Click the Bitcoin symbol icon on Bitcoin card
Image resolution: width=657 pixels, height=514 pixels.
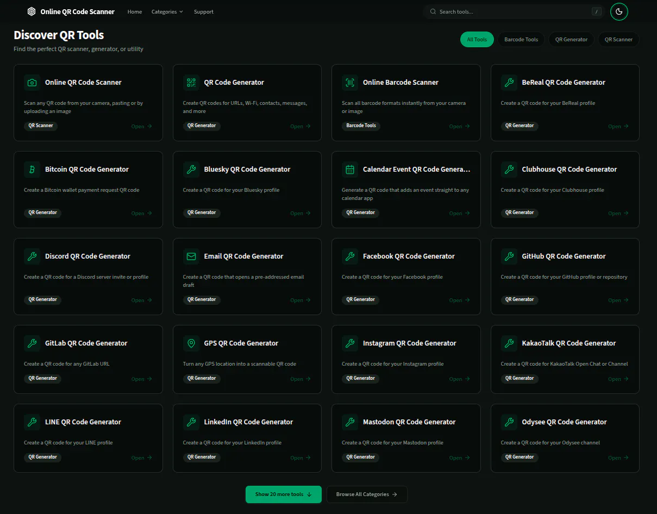point(32,170)
